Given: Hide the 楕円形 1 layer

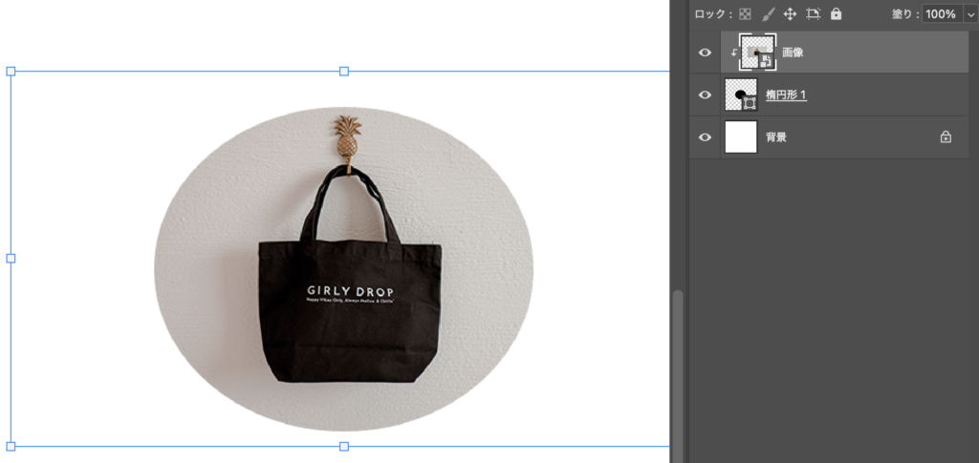Looking at the screenshot, I should (x=705, y=95).
